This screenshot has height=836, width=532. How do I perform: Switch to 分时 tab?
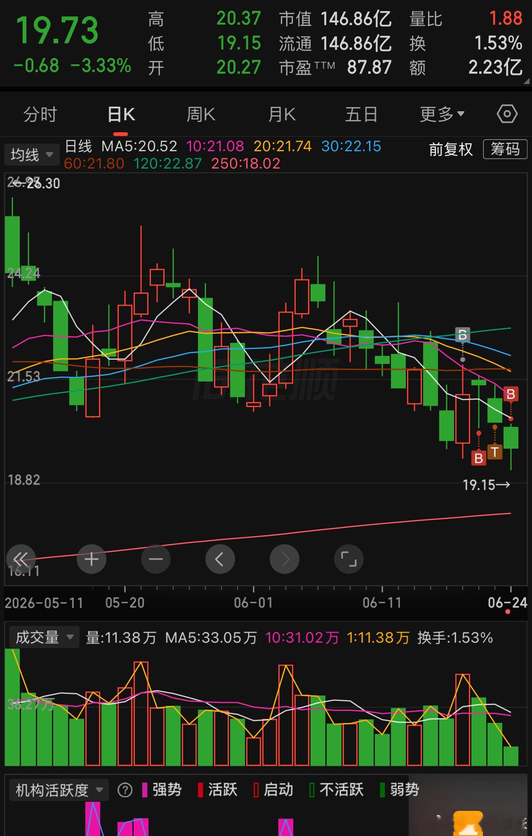(40, 114)
